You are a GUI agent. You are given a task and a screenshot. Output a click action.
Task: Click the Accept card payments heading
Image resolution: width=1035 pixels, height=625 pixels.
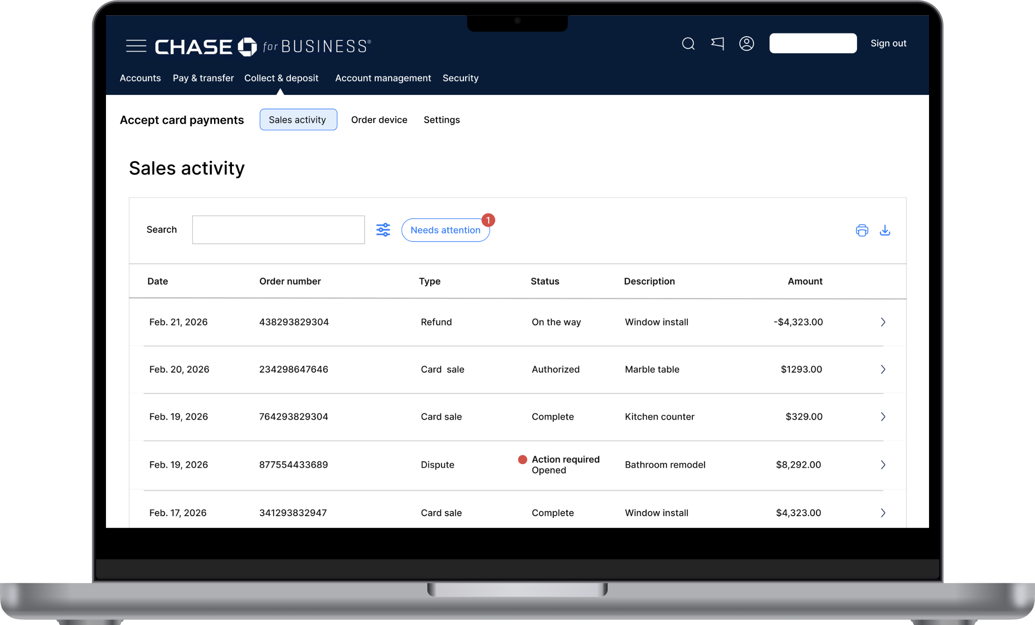pyautogui.click(x=182, y=120)
